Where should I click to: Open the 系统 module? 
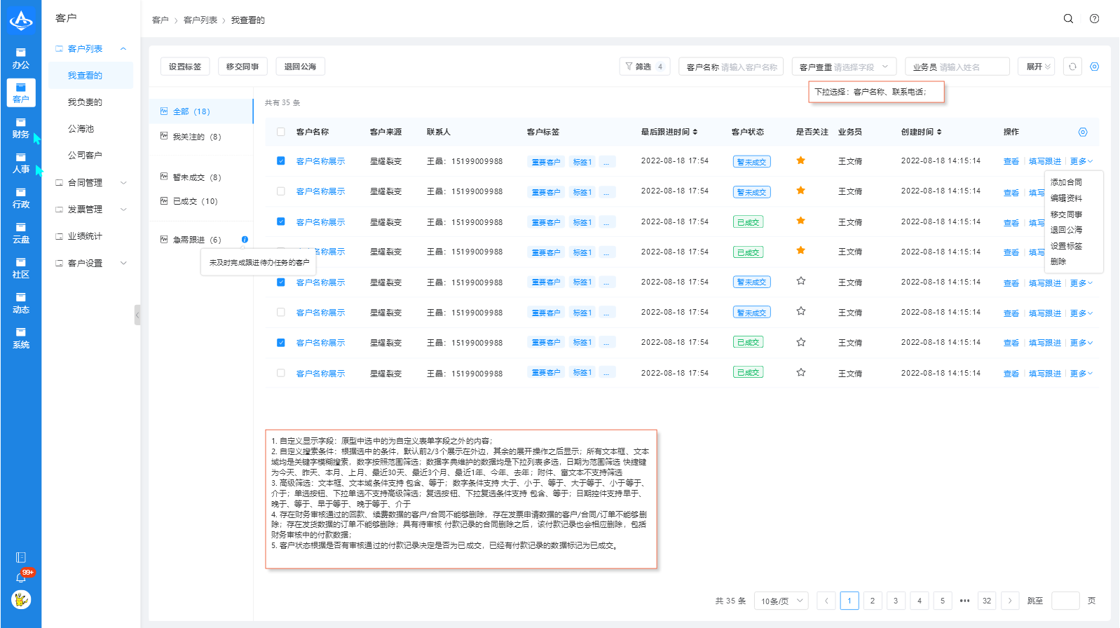point(21,339)
